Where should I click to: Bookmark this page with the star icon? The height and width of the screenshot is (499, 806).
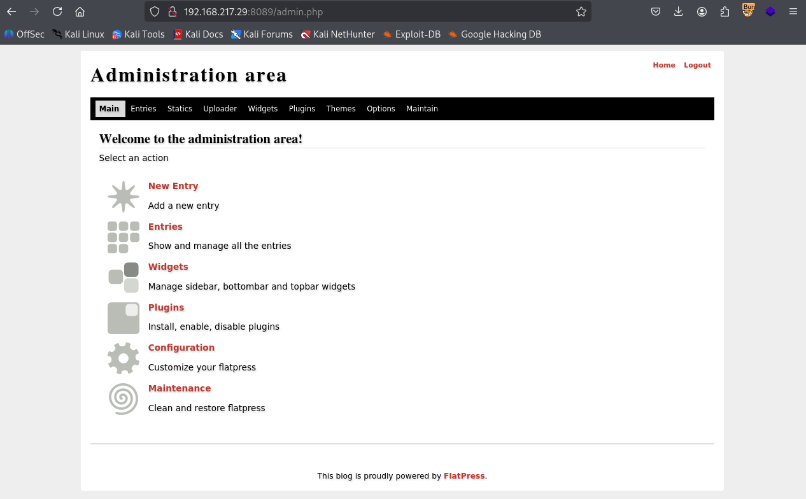[x=581, y=11]
